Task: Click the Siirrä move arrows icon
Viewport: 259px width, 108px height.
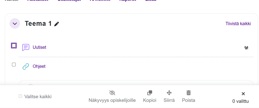Action: (169, 93)
